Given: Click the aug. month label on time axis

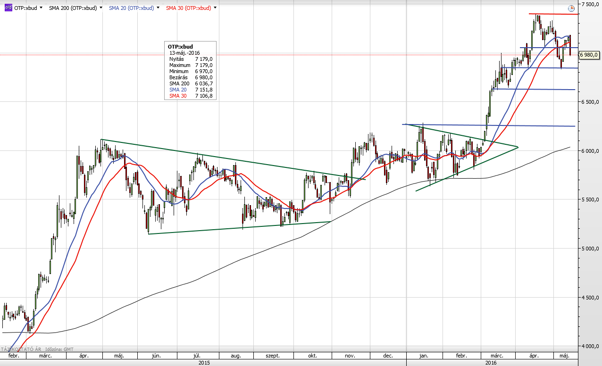Looking at the screenshot, I should tap(236, 356).
